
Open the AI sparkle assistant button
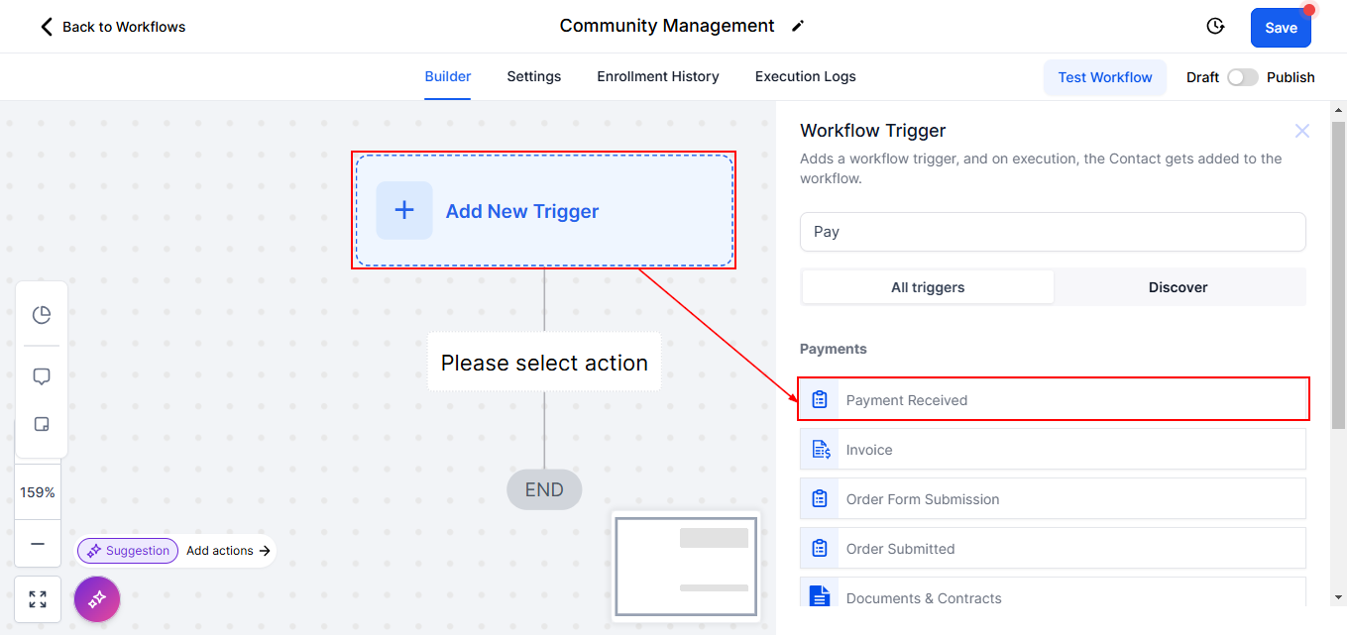(97, 599)
